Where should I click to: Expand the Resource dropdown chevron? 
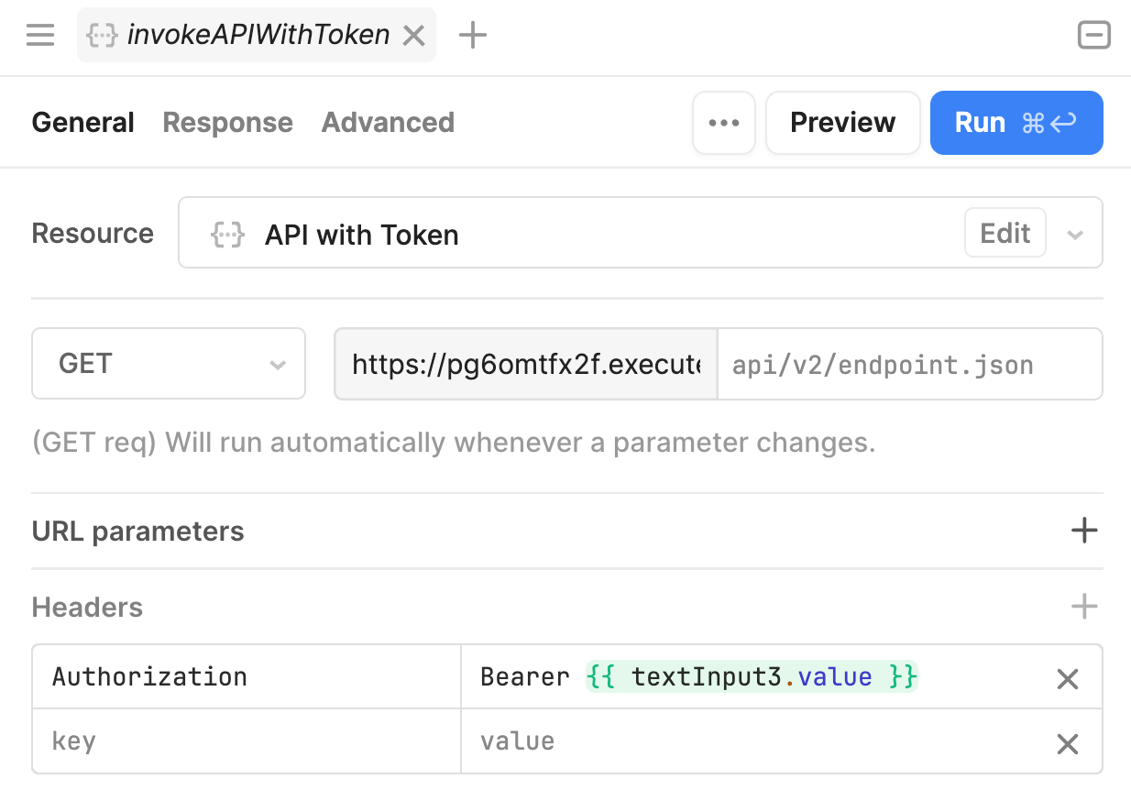coord(1075,235)
